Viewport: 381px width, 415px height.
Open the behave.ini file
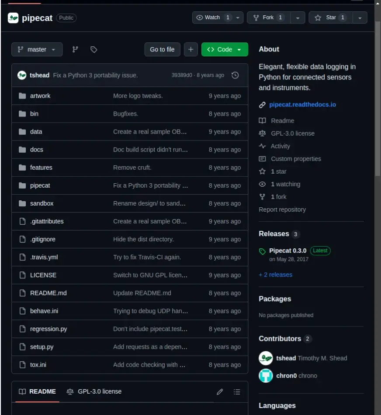44,311
